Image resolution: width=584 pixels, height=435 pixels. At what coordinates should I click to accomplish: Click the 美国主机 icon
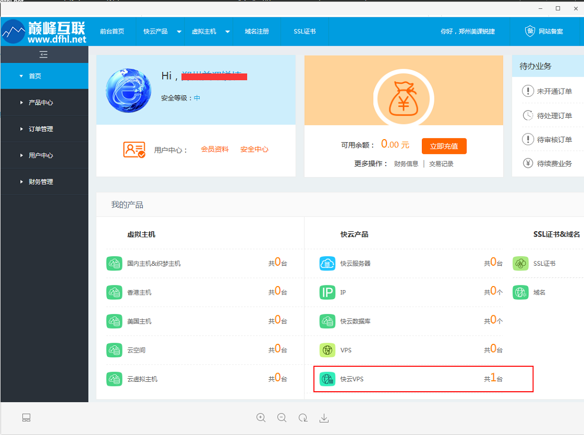click(x=114, y=321)
